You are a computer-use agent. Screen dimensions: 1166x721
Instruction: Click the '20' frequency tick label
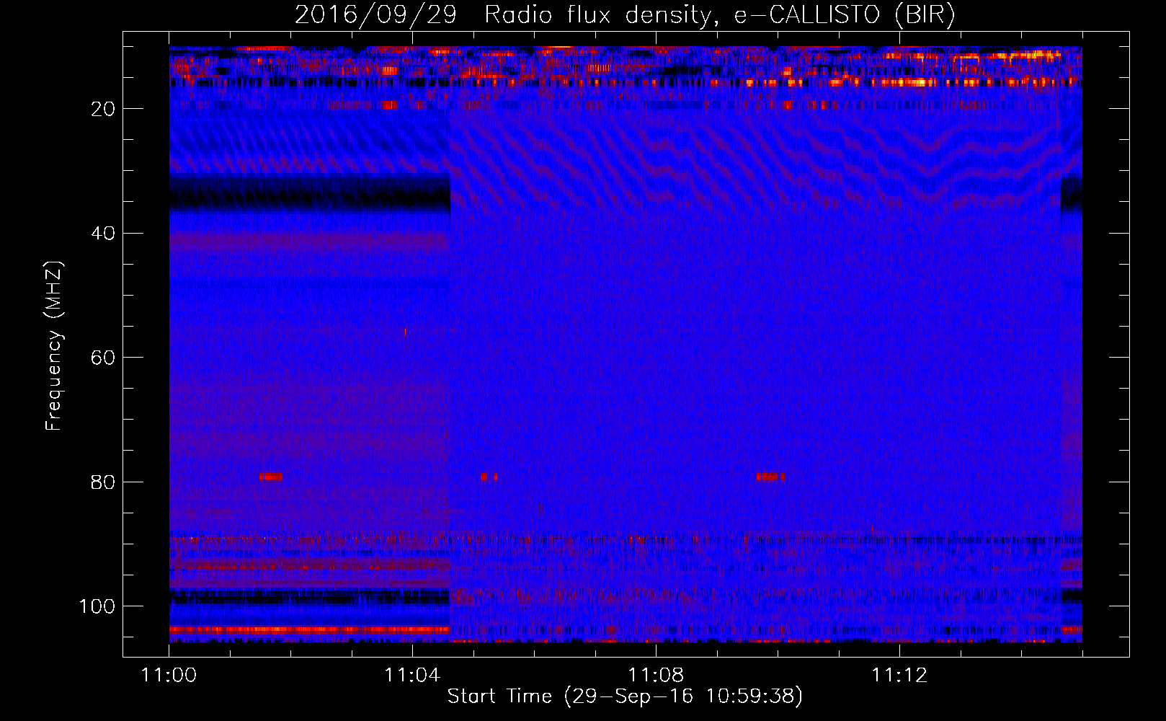click(x=103, y=109)
